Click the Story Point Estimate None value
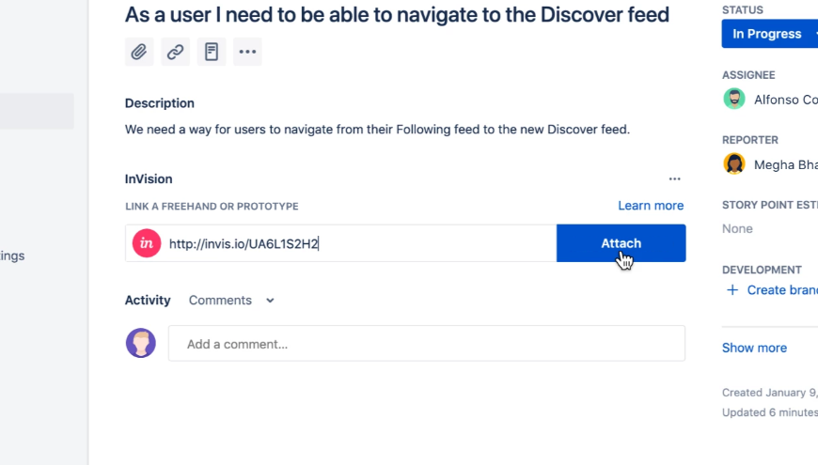 [x=737, y=228]
